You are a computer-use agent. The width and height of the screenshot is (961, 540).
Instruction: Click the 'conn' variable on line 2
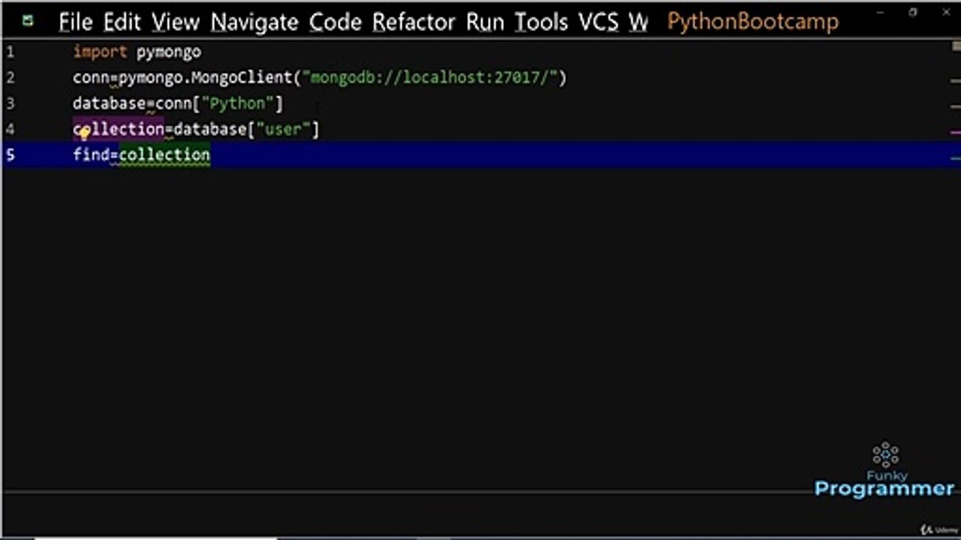91,77
